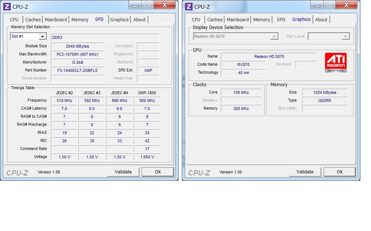The width and height of the screenshot is (371, 231).
Task: Click tRC value 42
Action: point(147,141)
